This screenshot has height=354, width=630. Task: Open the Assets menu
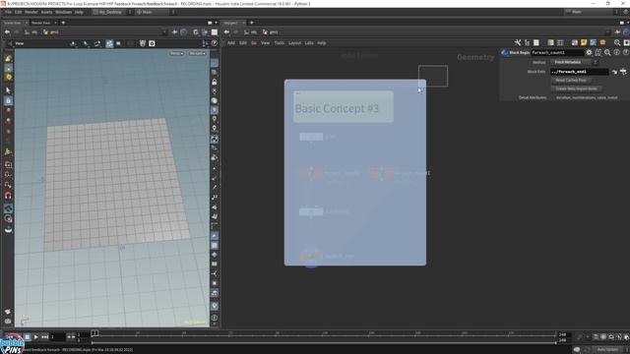pyautogui.click(x=46, y=12)
